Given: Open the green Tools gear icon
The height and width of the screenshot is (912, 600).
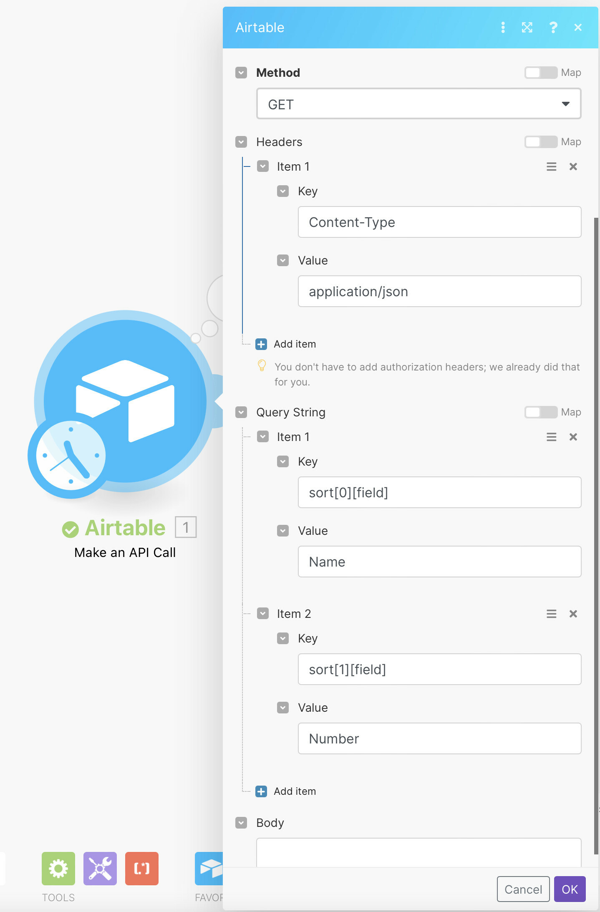Looking at the screenshot, I should [x=58, y=868].
